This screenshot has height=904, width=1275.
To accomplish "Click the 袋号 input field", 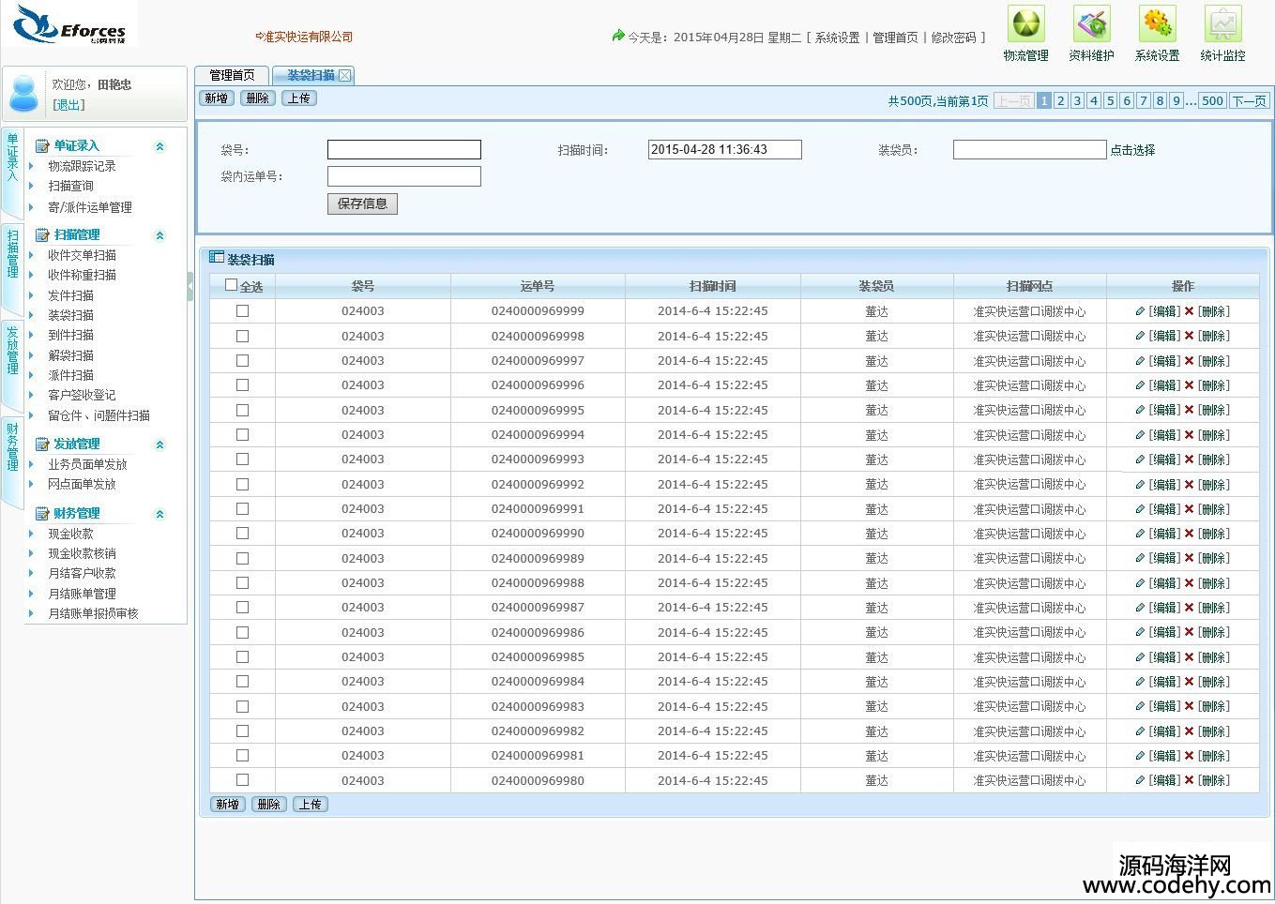I will click(x=403, y=150).
